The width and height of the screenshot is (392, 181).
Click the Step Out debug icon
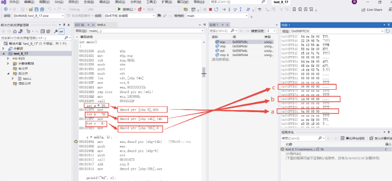240,9
